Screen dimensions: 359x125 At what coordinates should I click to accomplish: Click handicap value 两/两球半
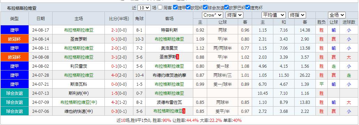[222, 48]
